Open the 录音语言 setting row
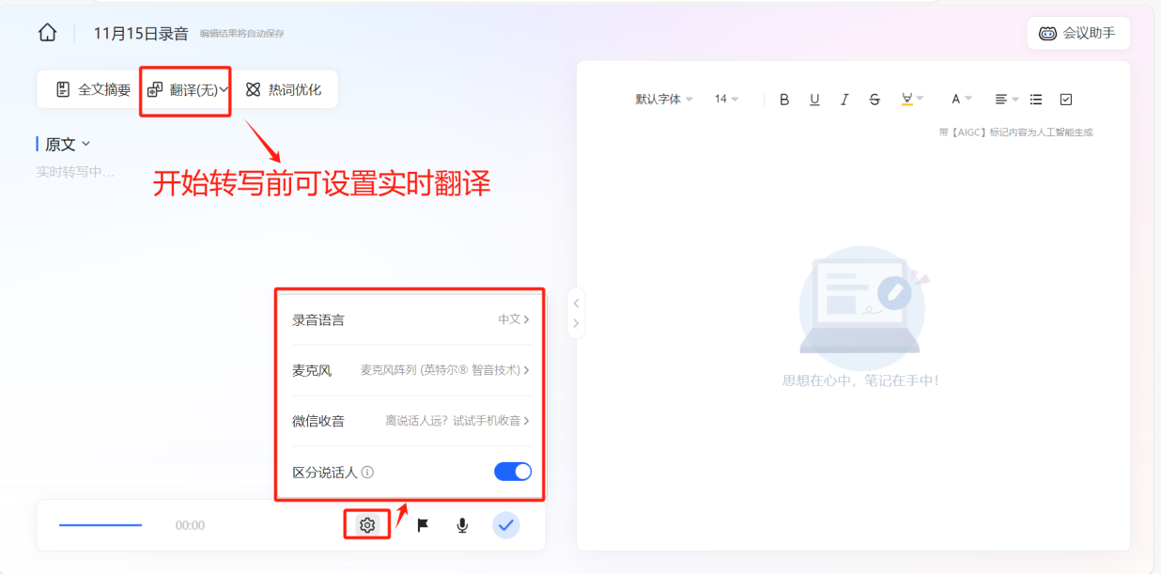The height and width of the screenshot is (574, 1161). pos(411,319)
